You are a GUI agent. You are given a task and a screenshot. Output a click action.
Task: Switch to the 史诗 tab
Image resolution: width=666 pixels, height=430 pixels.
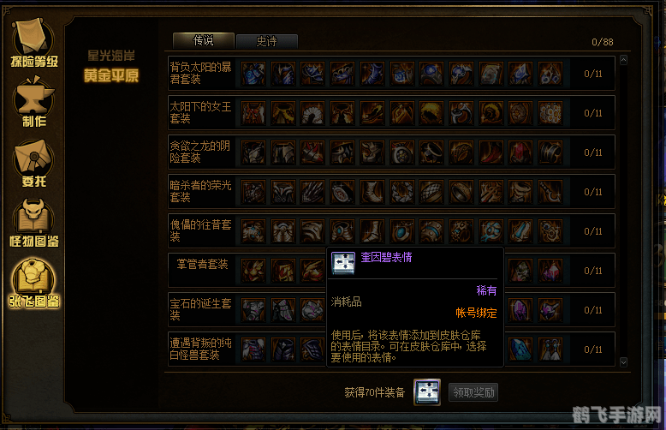pos(267,41)
